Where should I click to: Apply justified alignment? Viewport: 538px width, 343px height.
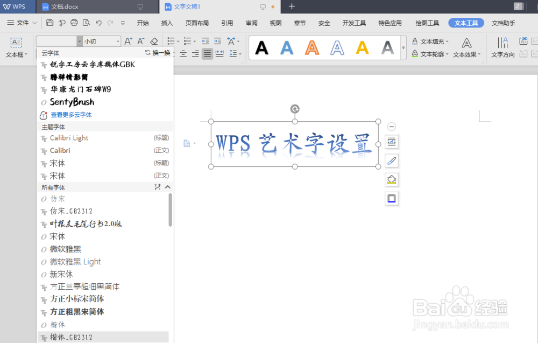pos(207,53)
